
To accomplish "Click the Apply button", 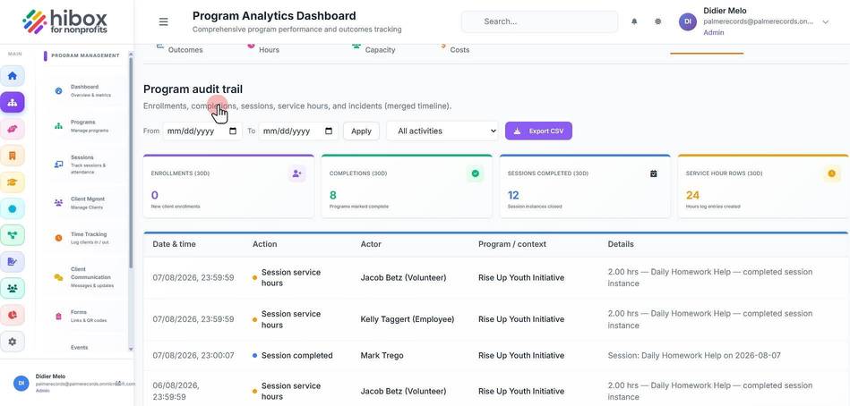I will [361, 131].
